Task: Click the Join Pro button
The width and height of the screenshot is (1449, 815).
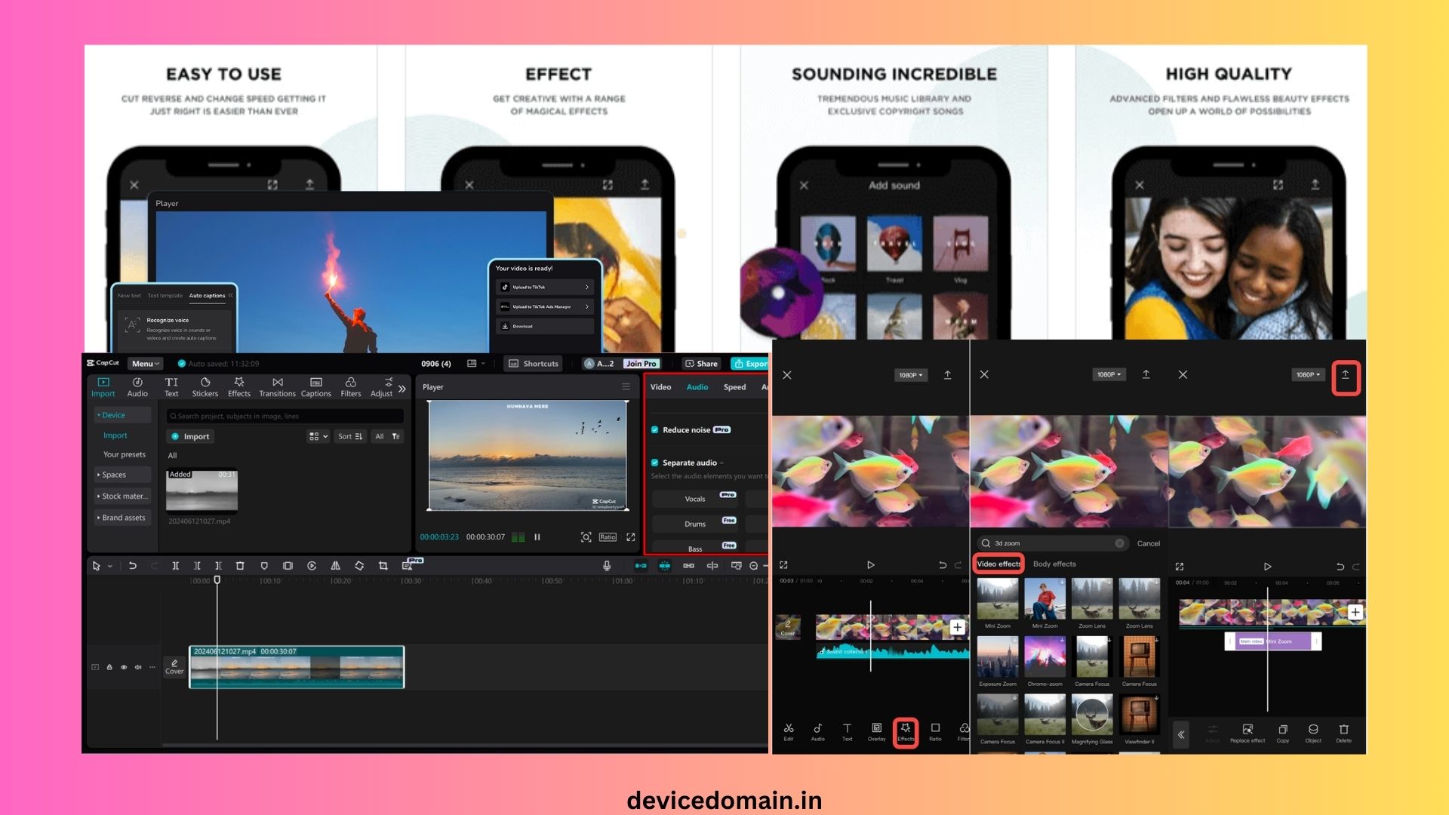Action: tap(641, 364)
